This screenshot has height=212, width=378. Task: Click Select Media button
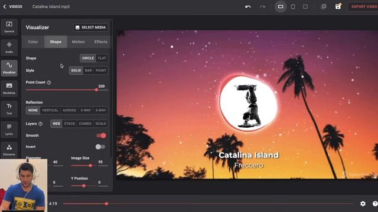[x=90, y=28]
